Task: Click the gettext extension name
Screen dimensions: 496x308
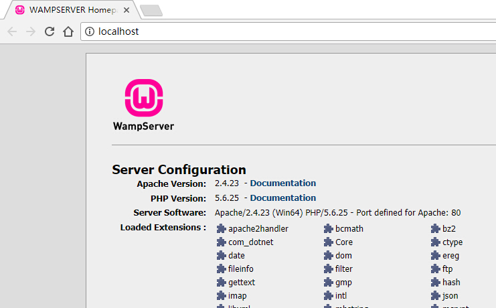Action: click(242, 283)
